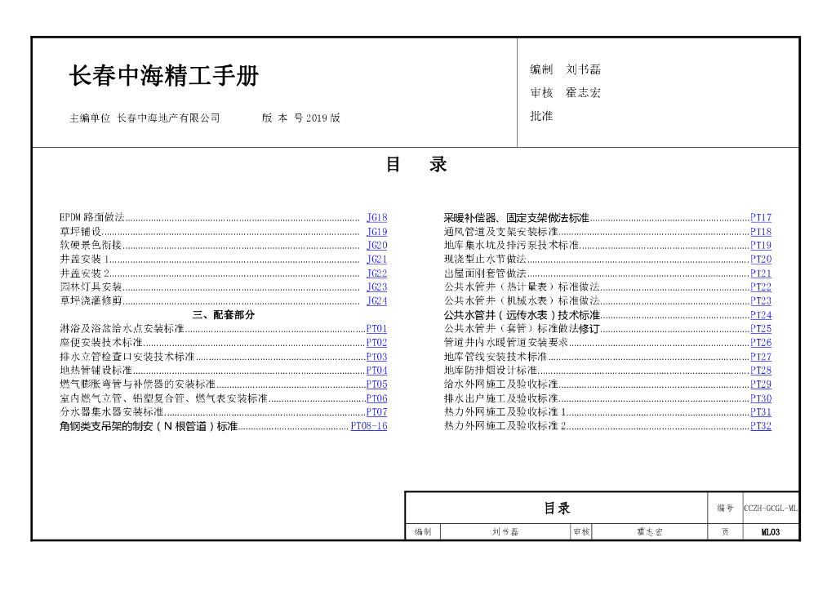Open the PT01 link

[x=376, y=329]
